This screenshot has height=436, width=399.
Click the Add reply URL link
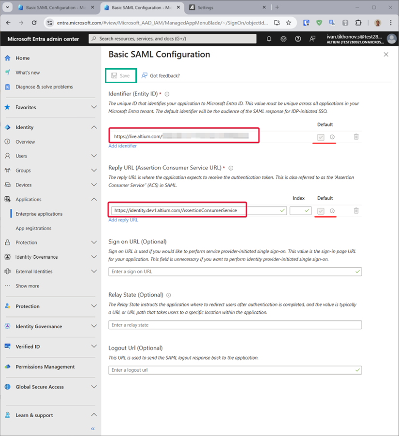(123, 220)
